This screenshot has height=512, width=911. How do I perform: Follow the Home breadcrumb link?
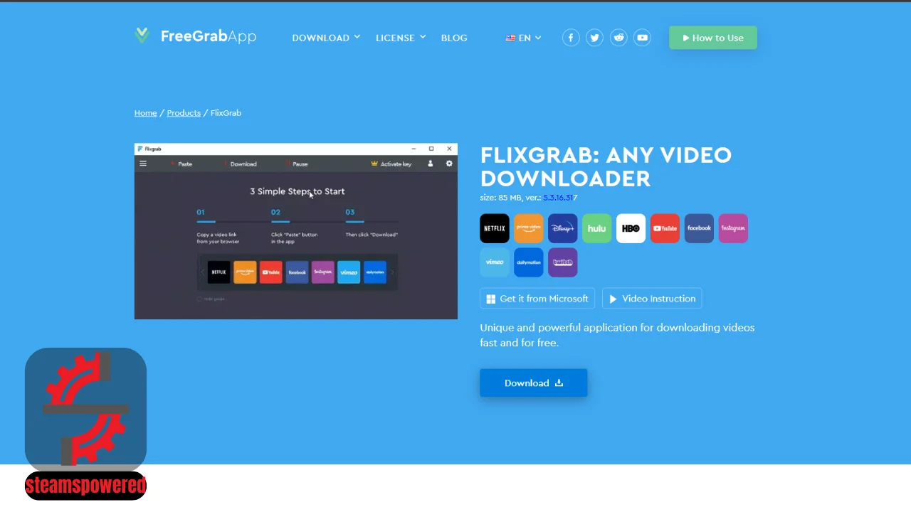[x=146, y=113]
